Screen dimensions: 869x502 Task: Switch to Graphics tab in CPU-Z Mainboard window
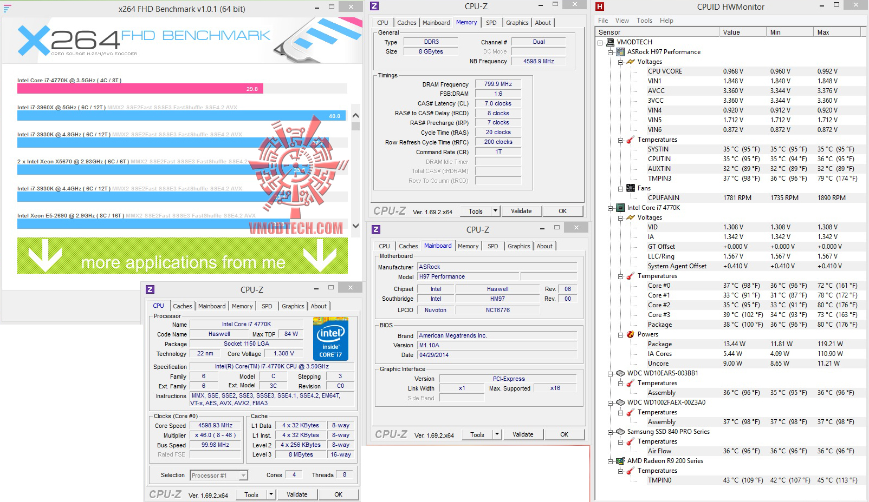(x=518, y=246)
